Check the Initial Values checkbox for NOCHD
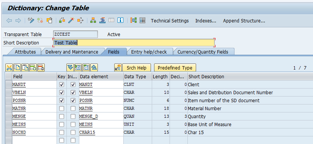Viewport: 313px width, 144px height. click(73, 132)
